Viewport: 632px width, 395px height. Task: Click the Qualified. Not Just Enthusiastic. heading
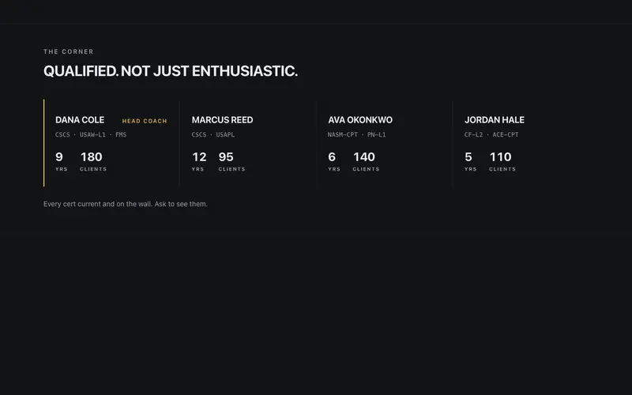click(171, 71)
